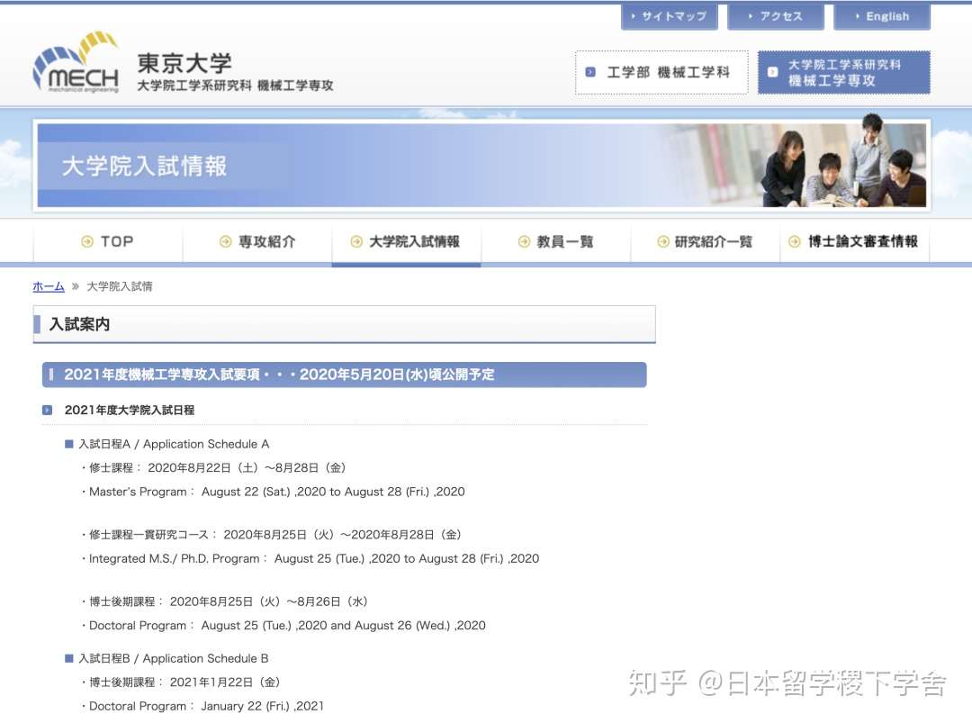Click the 大学院入試情報 banner title
The width and height of the screenshot is (972, 723).
coord(144,167)
